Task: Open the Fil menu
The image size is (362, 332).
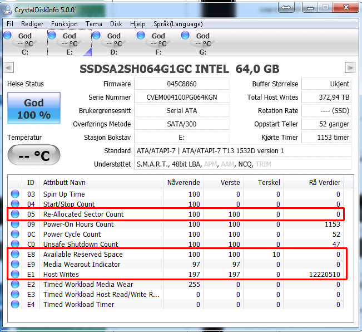Action: [10, 24]
